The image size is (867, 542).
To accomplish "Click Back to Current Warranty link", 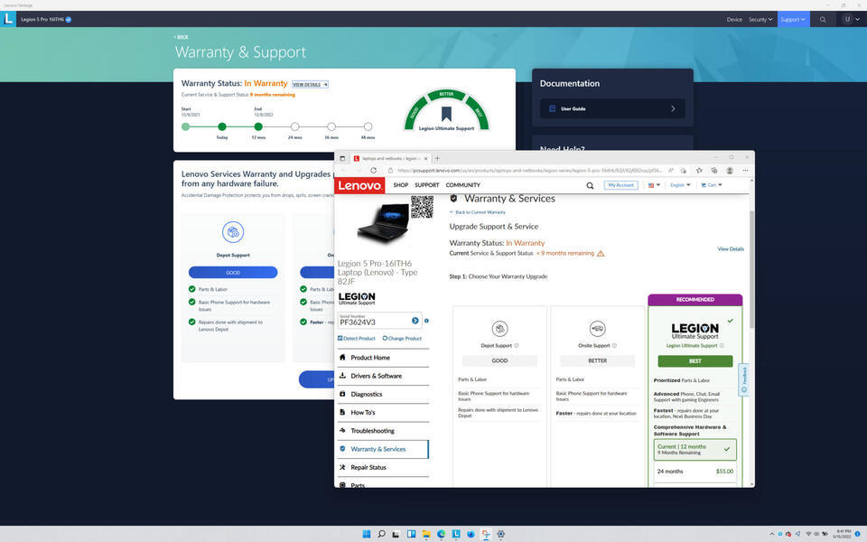I will (x=478, y=212).
